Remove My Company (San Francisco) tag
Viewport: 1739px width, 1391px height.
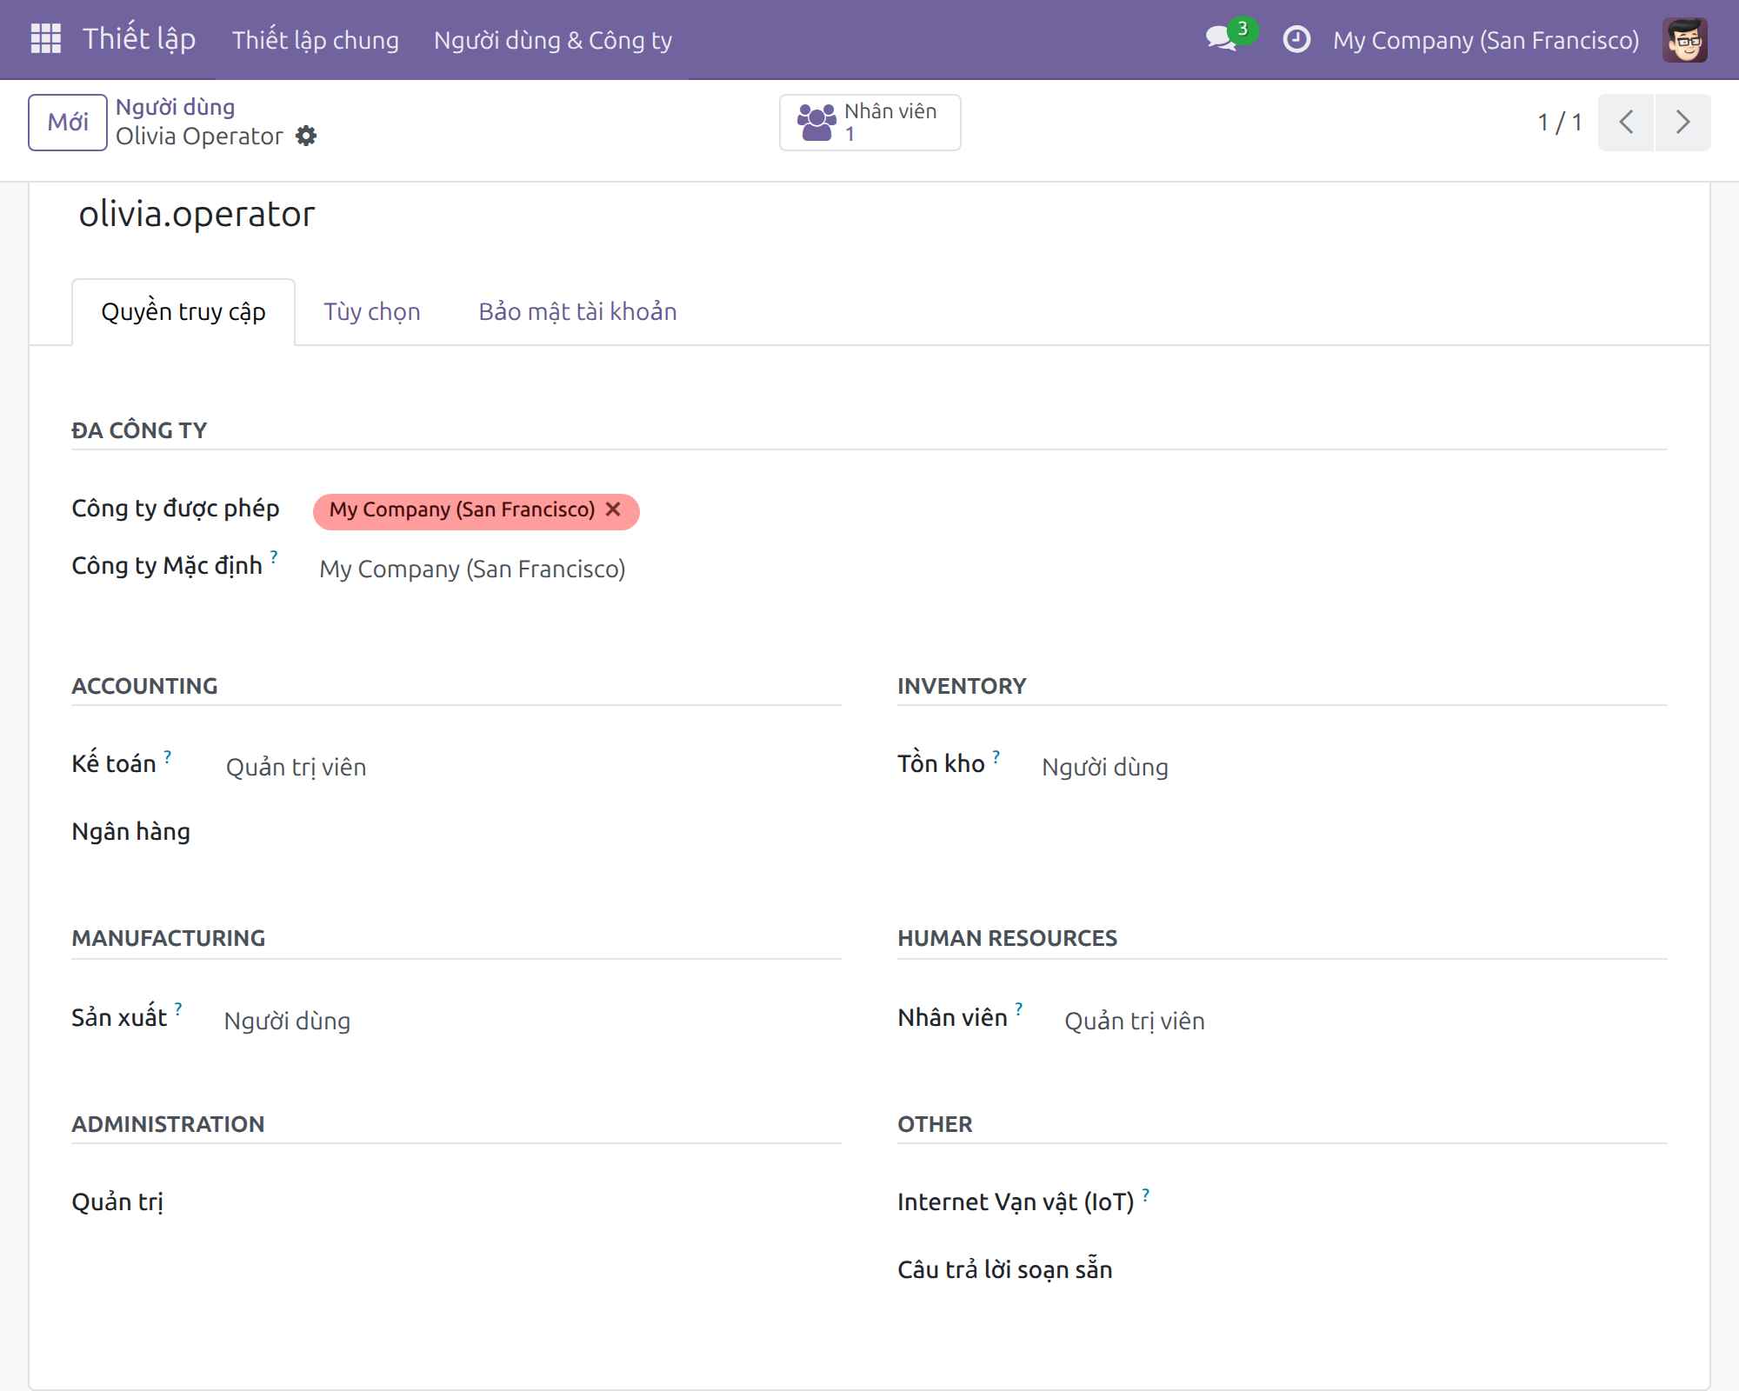[x=614, y=509]
